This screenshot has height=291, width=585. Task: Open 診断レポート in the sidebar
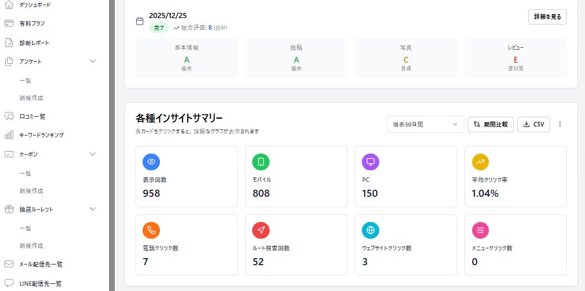point(34,43)
